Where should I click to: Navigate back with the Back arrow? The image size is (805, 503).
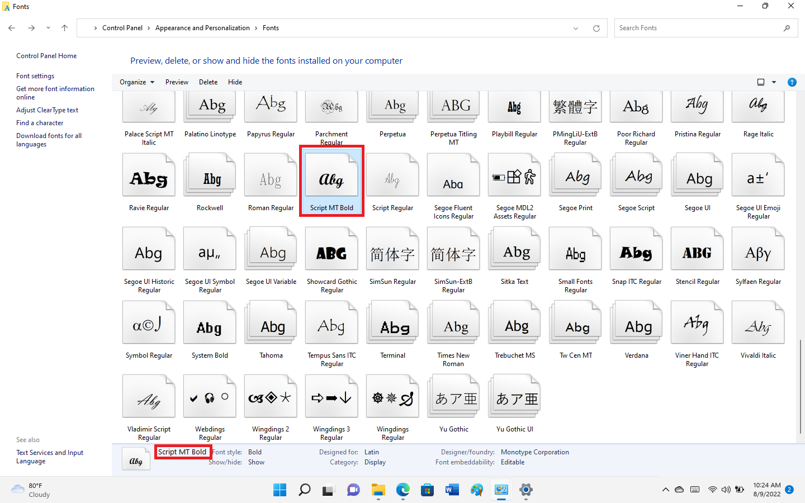(12, 28)
